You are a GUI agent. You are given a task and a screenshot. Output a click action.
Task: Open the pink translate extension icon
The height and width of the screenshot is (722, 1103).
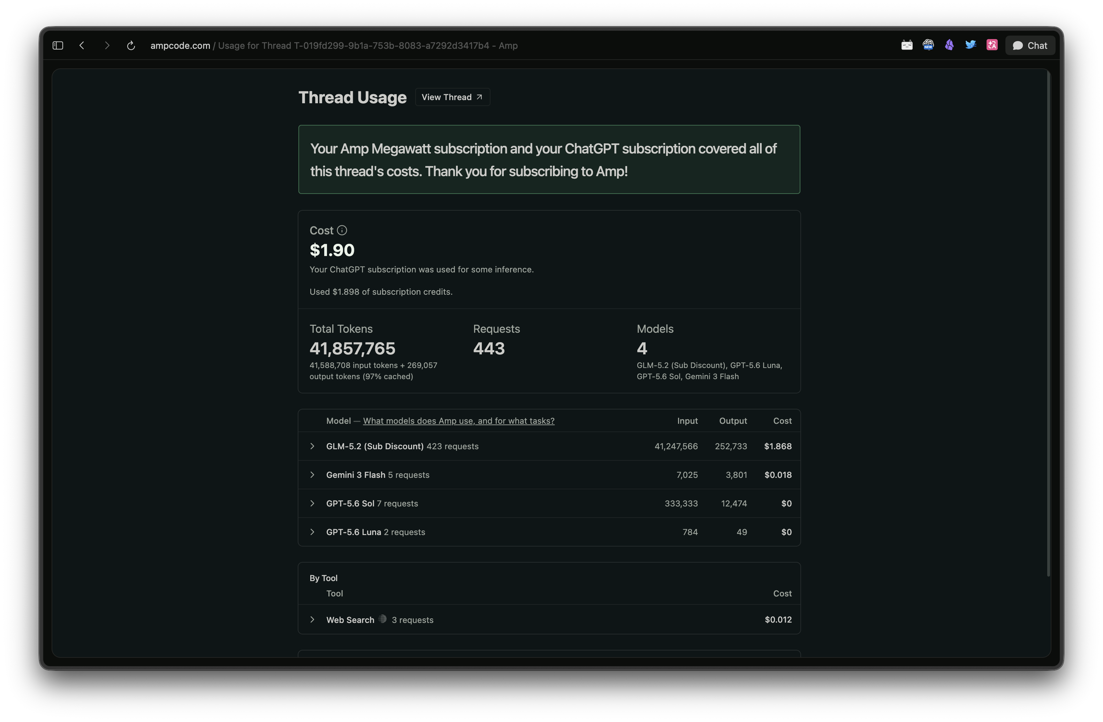point(992,45)
